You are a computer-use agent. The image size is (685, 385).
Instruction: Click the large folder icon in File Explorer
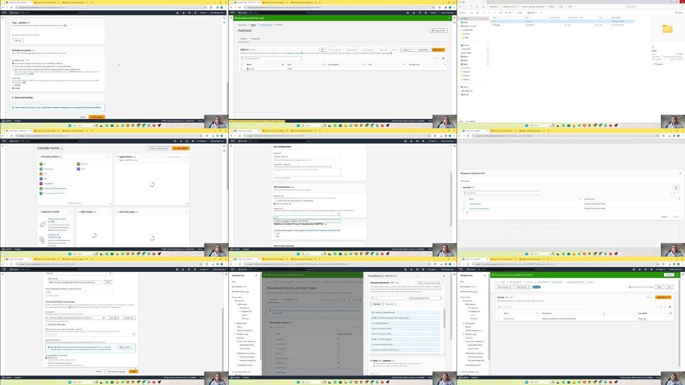coord(667,29)
